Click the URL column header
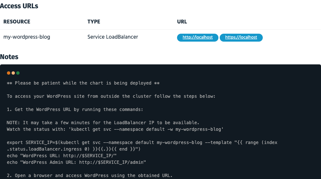 tap(182, 22)
